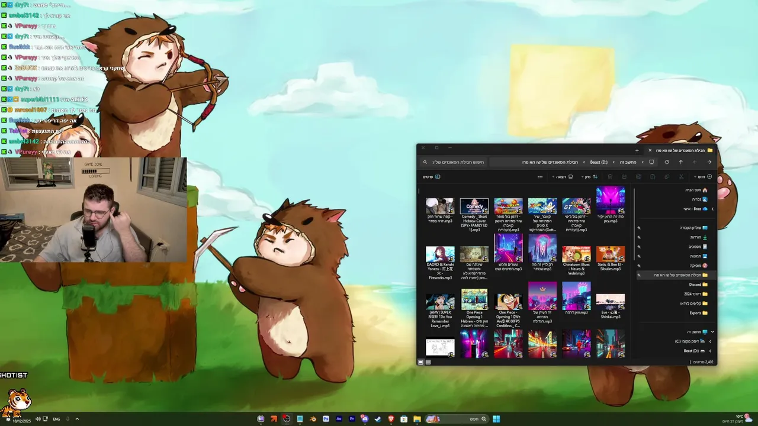This screenshot has height=426, width=758.
Task: Click the Windows Start button
Action: pyautogui.click(x=496, y=419)
